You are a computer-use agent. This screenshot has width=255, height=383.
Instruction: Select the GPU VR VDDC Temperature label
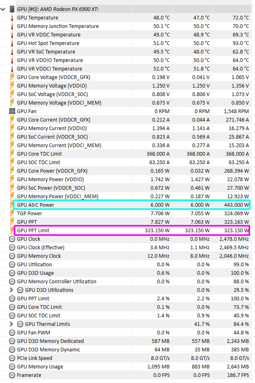click(49, 35)
